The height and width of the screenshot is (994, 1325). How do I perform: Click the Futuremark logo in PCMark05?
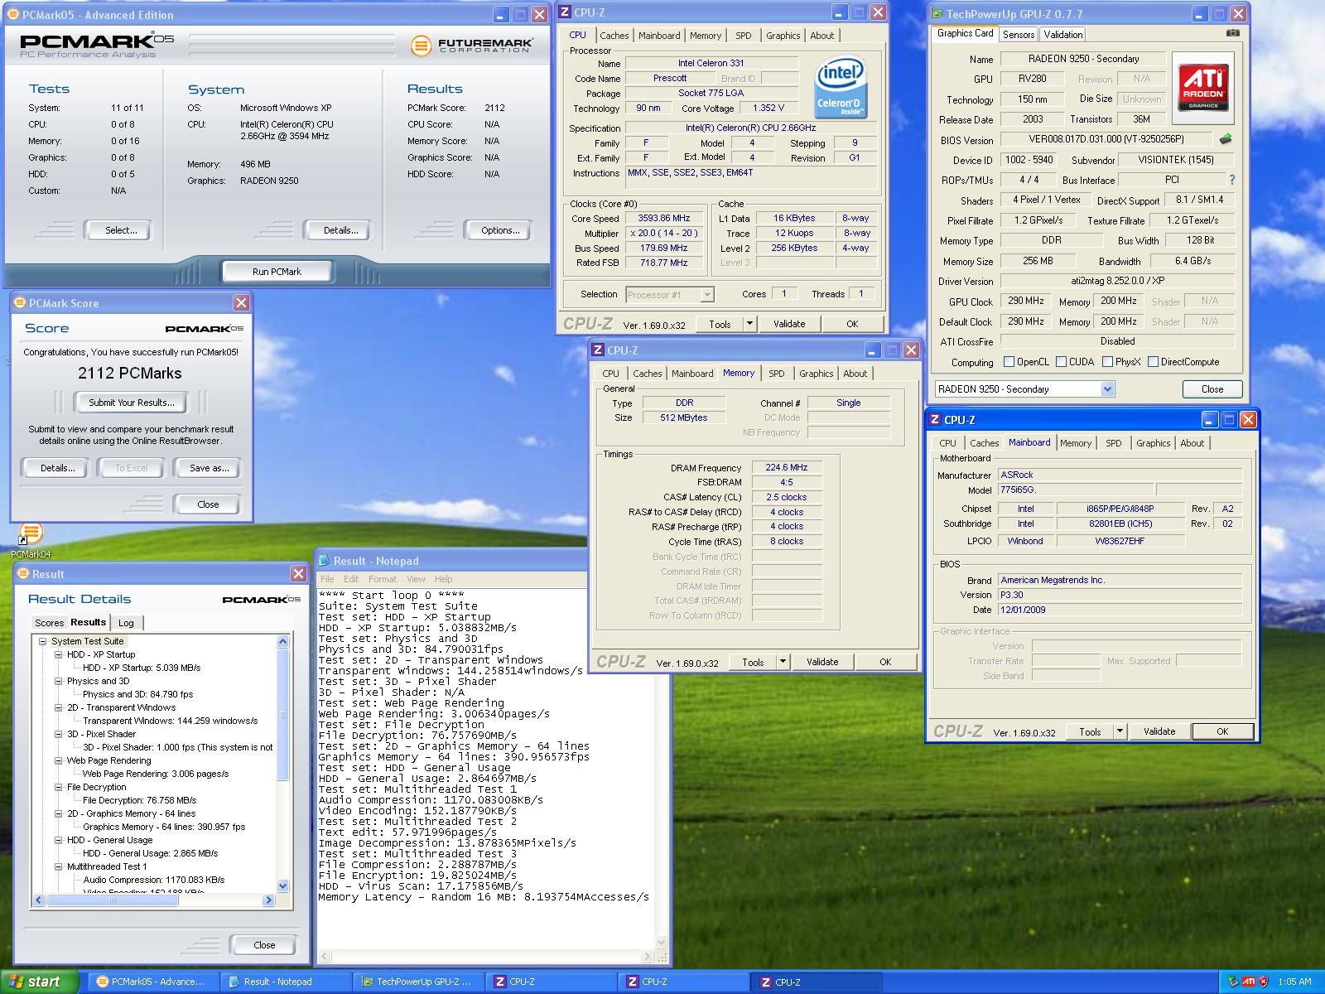point(472,46)
